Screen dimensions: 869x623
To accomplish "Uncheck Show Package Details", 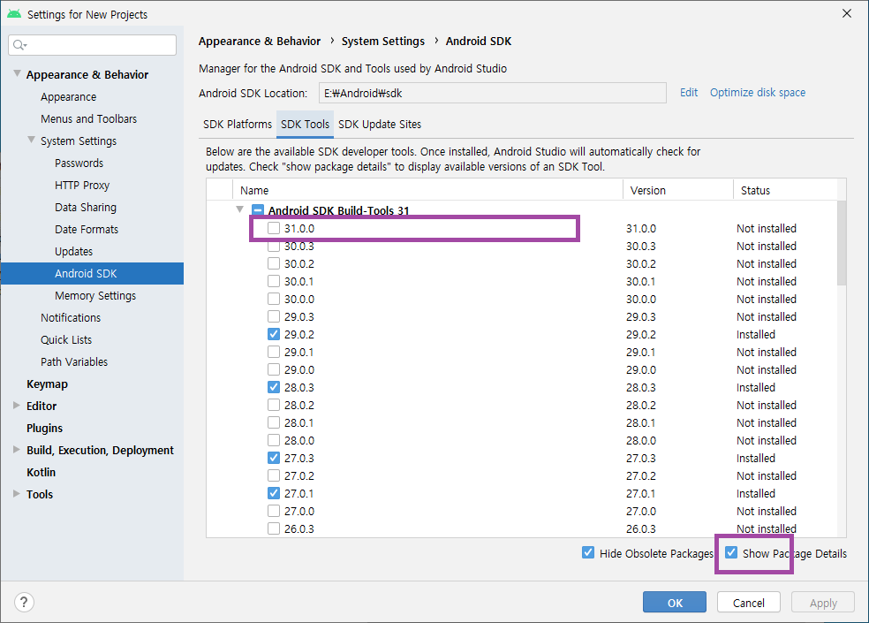I will (x=730, y=553).
